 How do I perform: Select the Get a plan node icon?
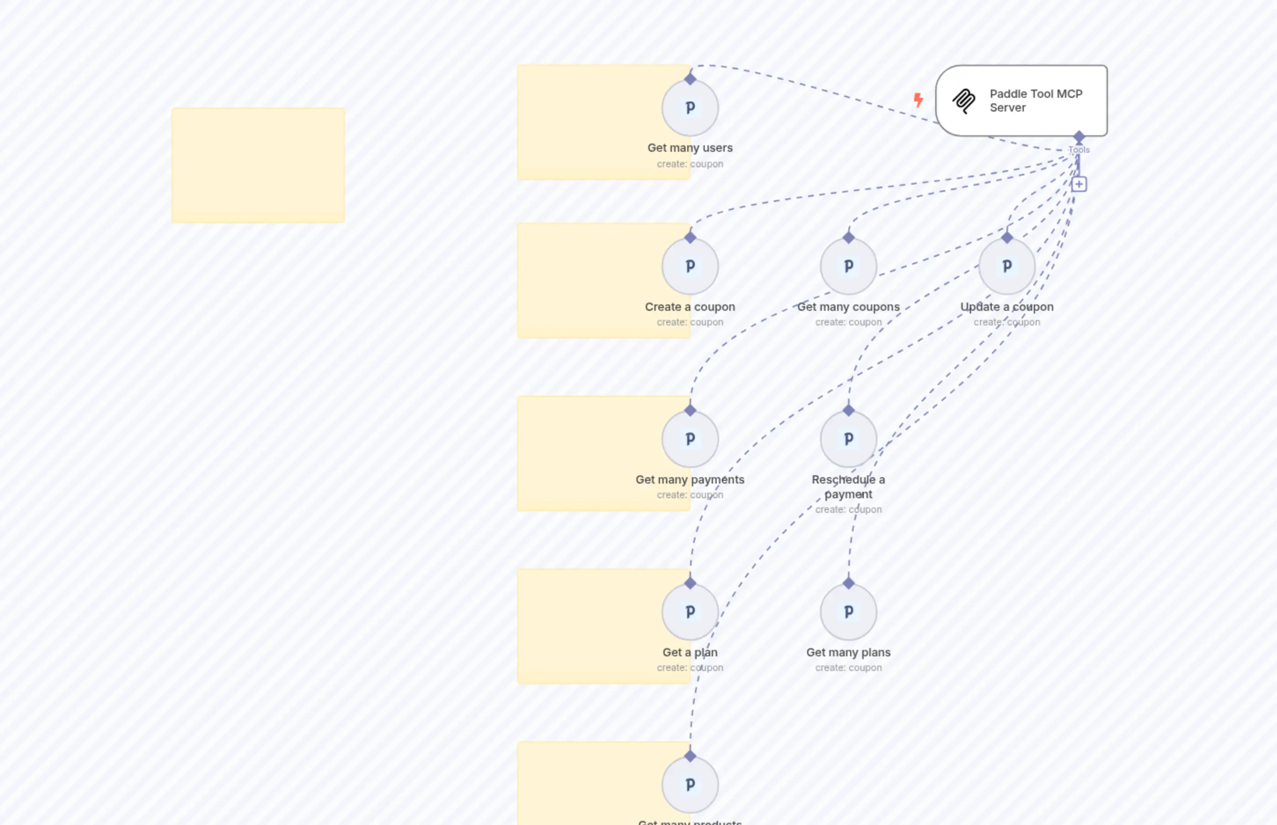point(690,611)
